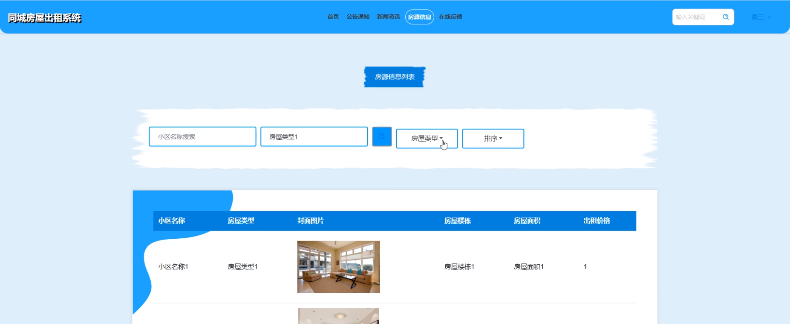The image size is (790, 324).
Task: Open the second row's partially visible cover image
Action: click(338, 316)
